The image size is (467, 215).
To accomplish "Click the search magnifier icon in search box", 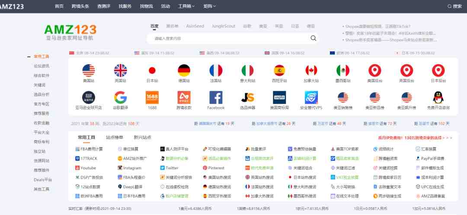I will tap(313, 38).
